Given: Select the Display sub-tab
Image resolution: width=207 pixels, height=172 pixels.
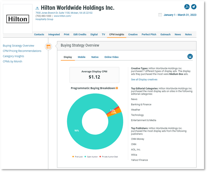Looking at the screenshot, I should click(x=68, y=57).
